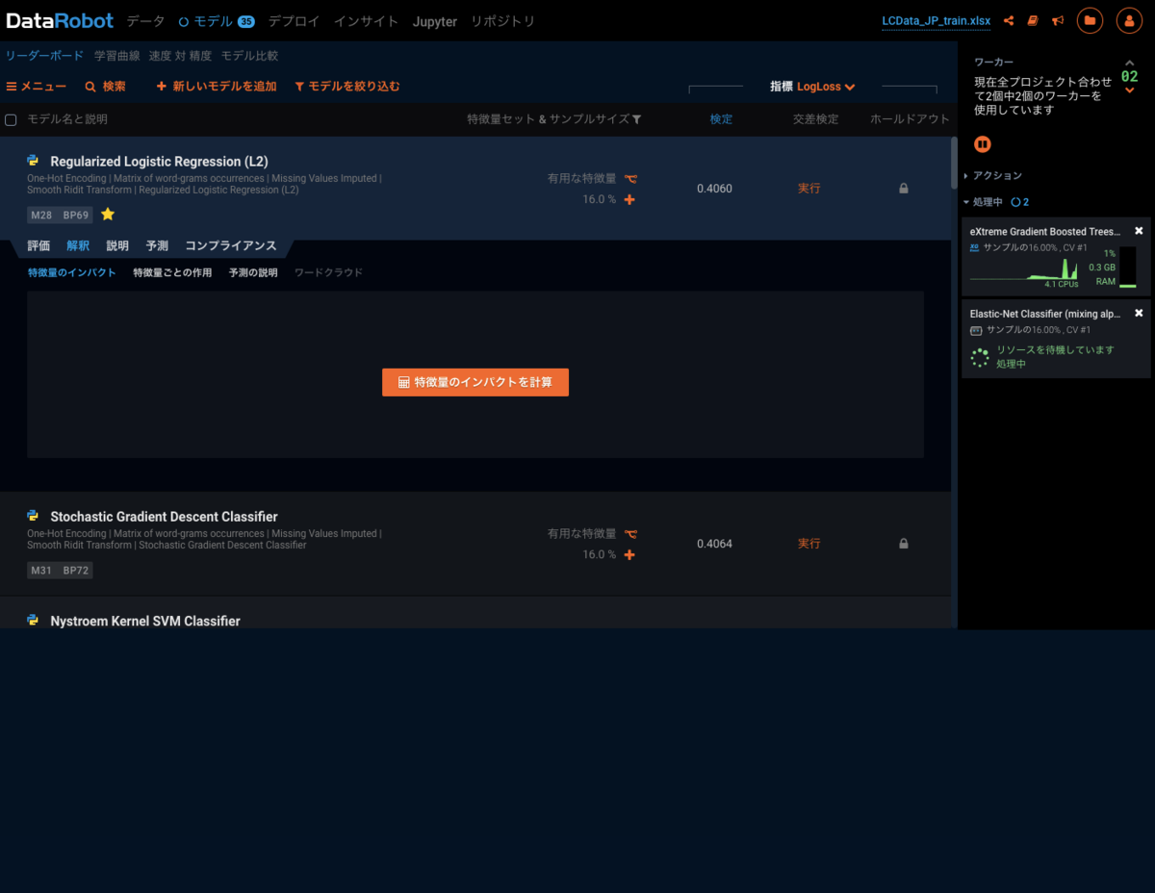The image size is (1155, 893).
Task: Open the コンプライアンス tab
Action: pos(231,246)
